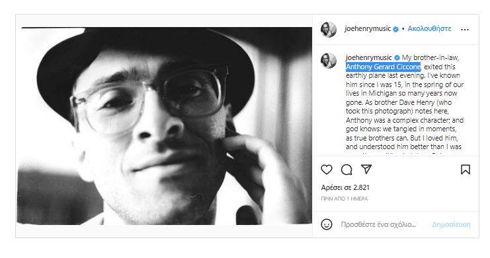Open joehenrymusic username in post header
Image resolution: width=490 pixels, height=258 pixels.
click(x=368, y=28)
